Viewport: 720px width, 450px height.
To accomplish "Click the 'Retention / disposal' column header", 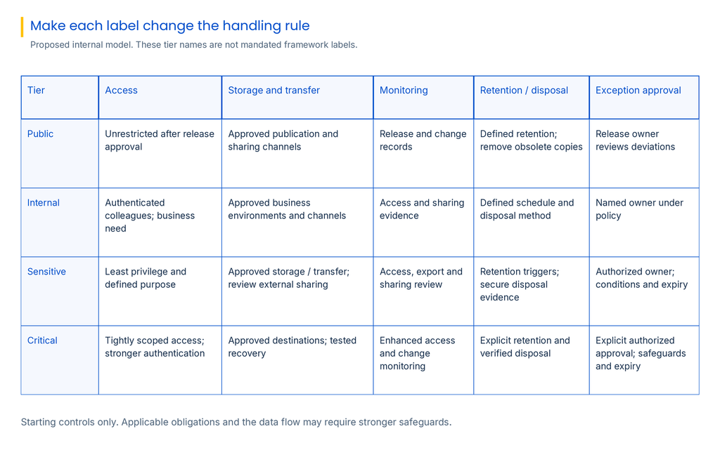I will (x=532, y=98).
